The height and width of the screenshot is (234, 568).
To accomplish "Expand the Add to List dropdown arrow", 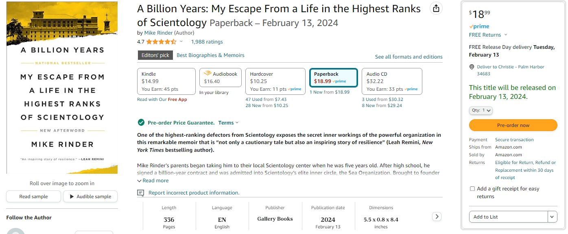I will click(x=553, y=217).
